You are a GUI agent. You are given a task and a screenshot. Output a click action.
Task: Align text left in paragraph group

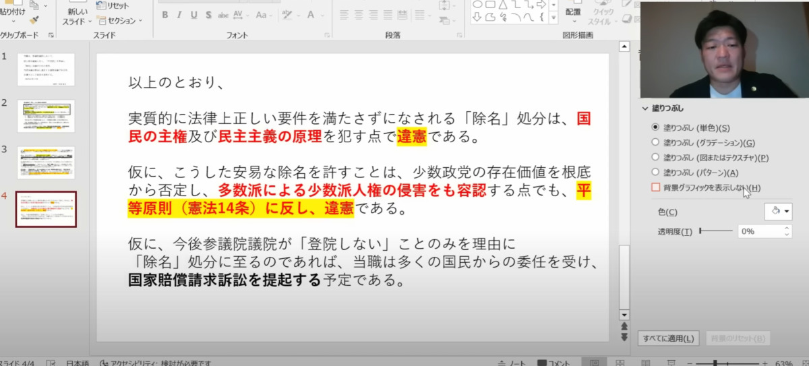344,15
